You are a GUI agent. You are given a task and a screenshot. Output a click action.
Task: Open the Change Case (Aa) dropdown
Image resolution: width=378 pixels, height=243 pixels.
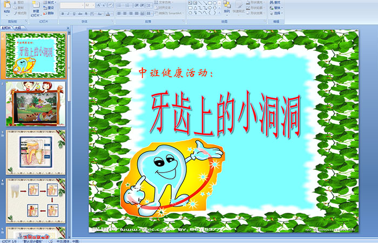tap(100, 14)
